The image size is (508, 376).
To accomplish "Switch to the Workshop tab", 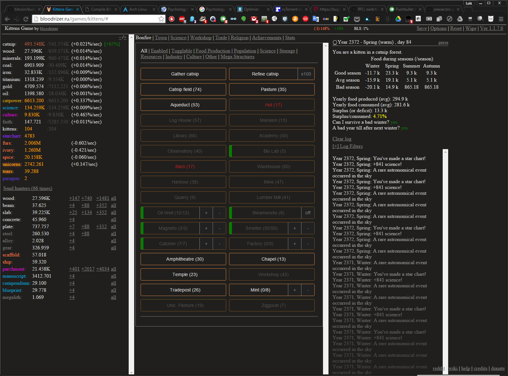I will (x=201, y=38).
